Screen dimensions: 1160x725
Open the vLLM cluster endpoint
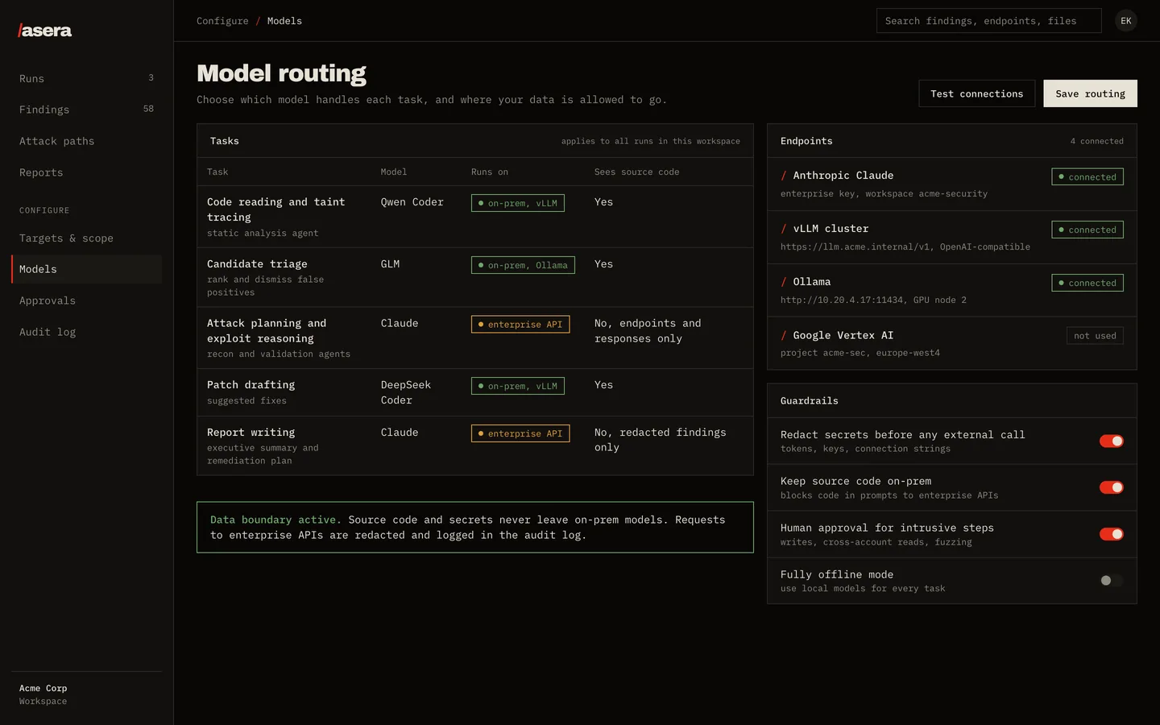[952, 237]
